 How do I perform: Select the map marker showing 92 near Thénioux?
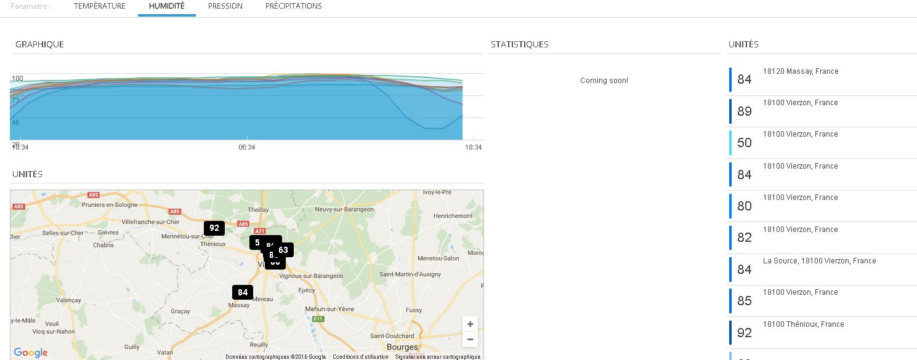pyautogui.click(x=214, y=228)
